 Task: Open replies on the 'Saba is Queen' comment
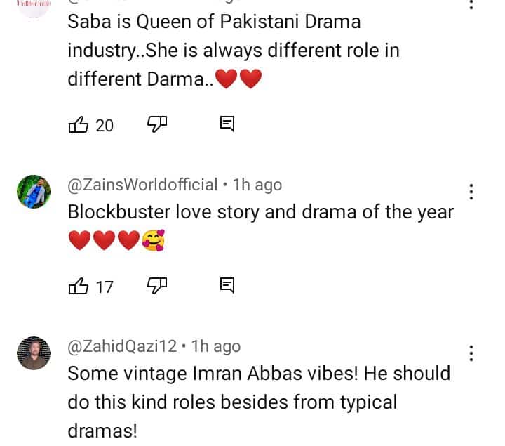227,124
